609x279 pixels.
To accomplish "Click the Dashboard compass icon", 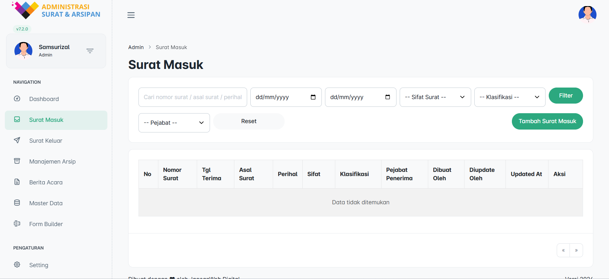I will (17, 99).
